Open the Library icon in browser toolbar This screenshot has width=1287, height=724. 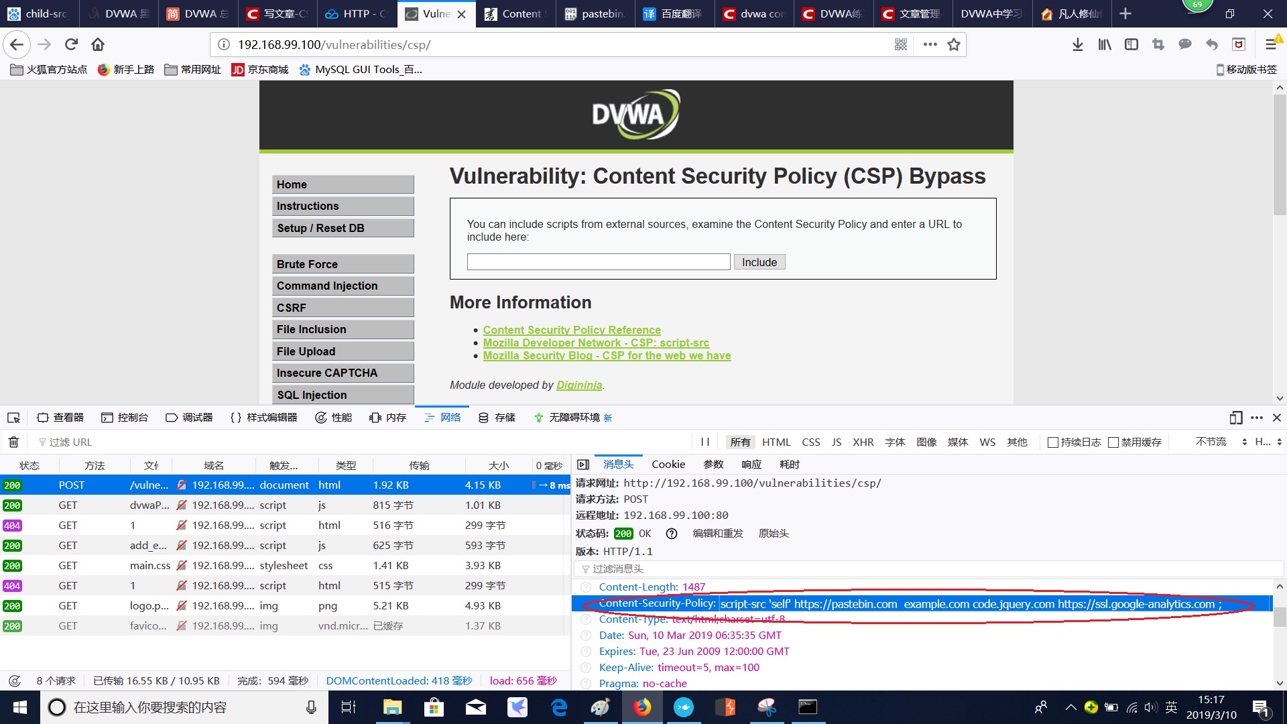tap(1104, 44)
